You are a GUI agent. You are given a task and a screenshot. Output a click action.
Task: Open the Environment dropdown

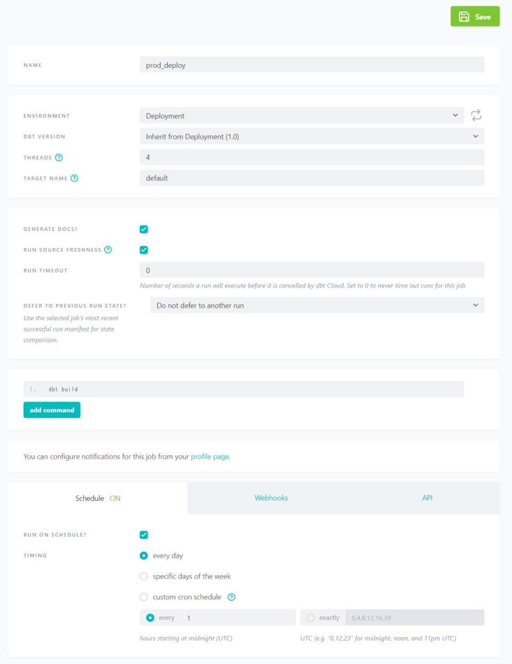click(x=301, y=116)
